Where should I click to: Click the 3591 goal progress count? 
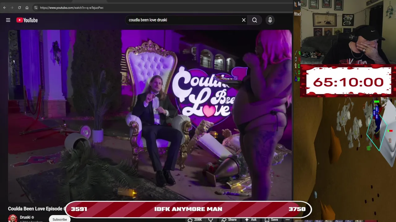tap(79, 209)
